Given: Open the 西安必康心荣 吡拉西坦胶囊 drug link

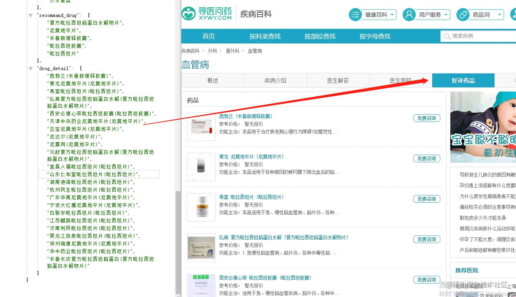Looking at the screenshot, I should (265, 278).
